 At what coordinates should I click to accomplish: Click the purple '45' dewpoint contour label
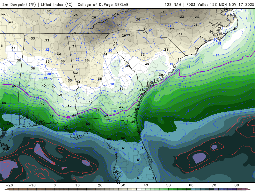click(x=68, y=117)
